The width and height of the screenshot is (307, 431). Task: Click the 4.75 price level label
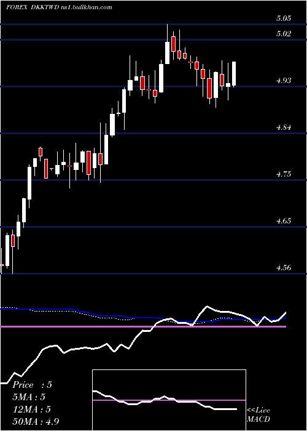(284, 174)
